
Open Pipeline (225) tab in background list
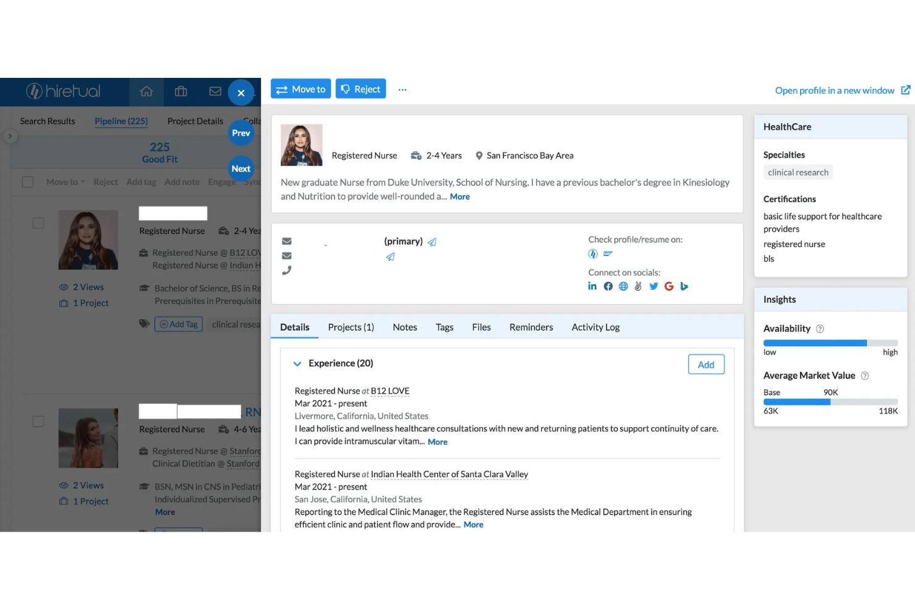121,121
